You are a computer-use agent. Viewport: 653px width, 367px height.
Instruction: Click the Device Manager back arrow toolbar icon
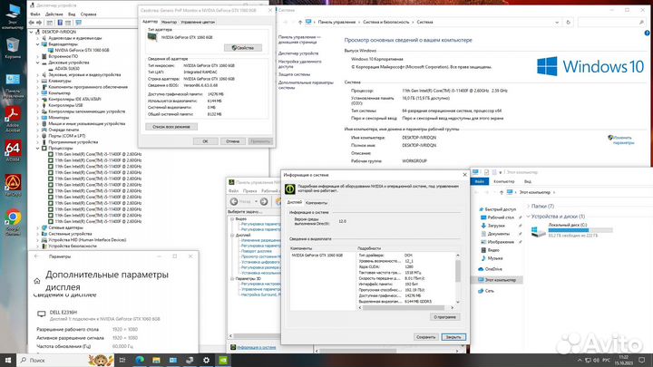coord(32,23)
